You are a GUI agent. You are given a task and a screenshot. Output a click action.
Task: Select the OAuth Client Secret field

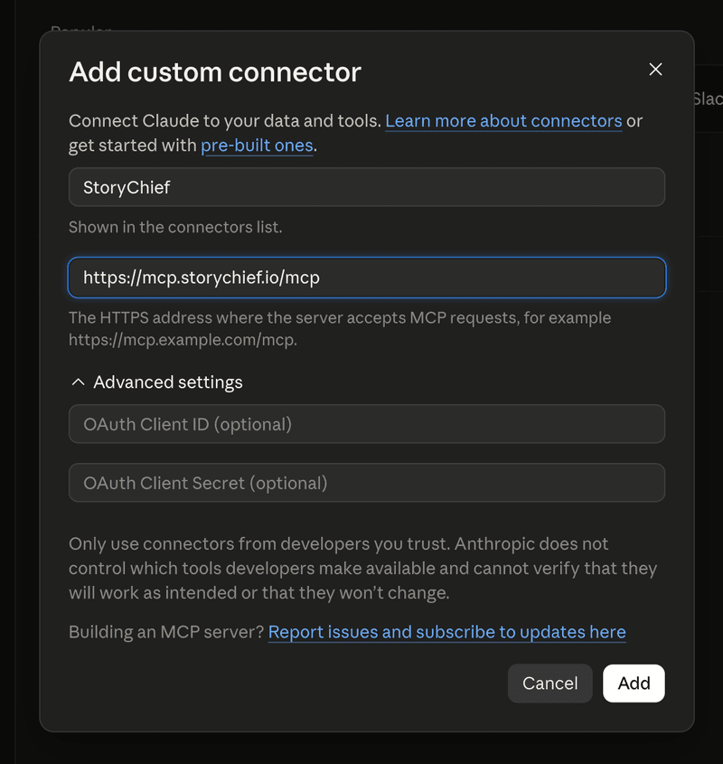point(367,483)
